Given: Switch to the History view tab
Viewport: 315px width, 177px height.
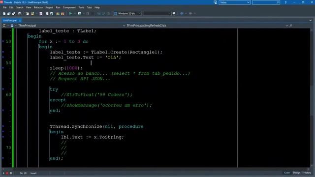Looking at the screenshot, I should coord(307,173).
